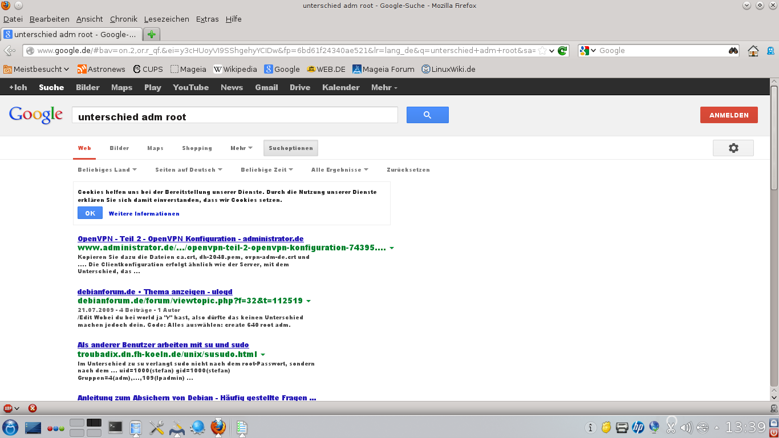The height and width of the screenshot is (438, 779).
Task: Open Mageia application launcher menu
Action: point(10,427)
